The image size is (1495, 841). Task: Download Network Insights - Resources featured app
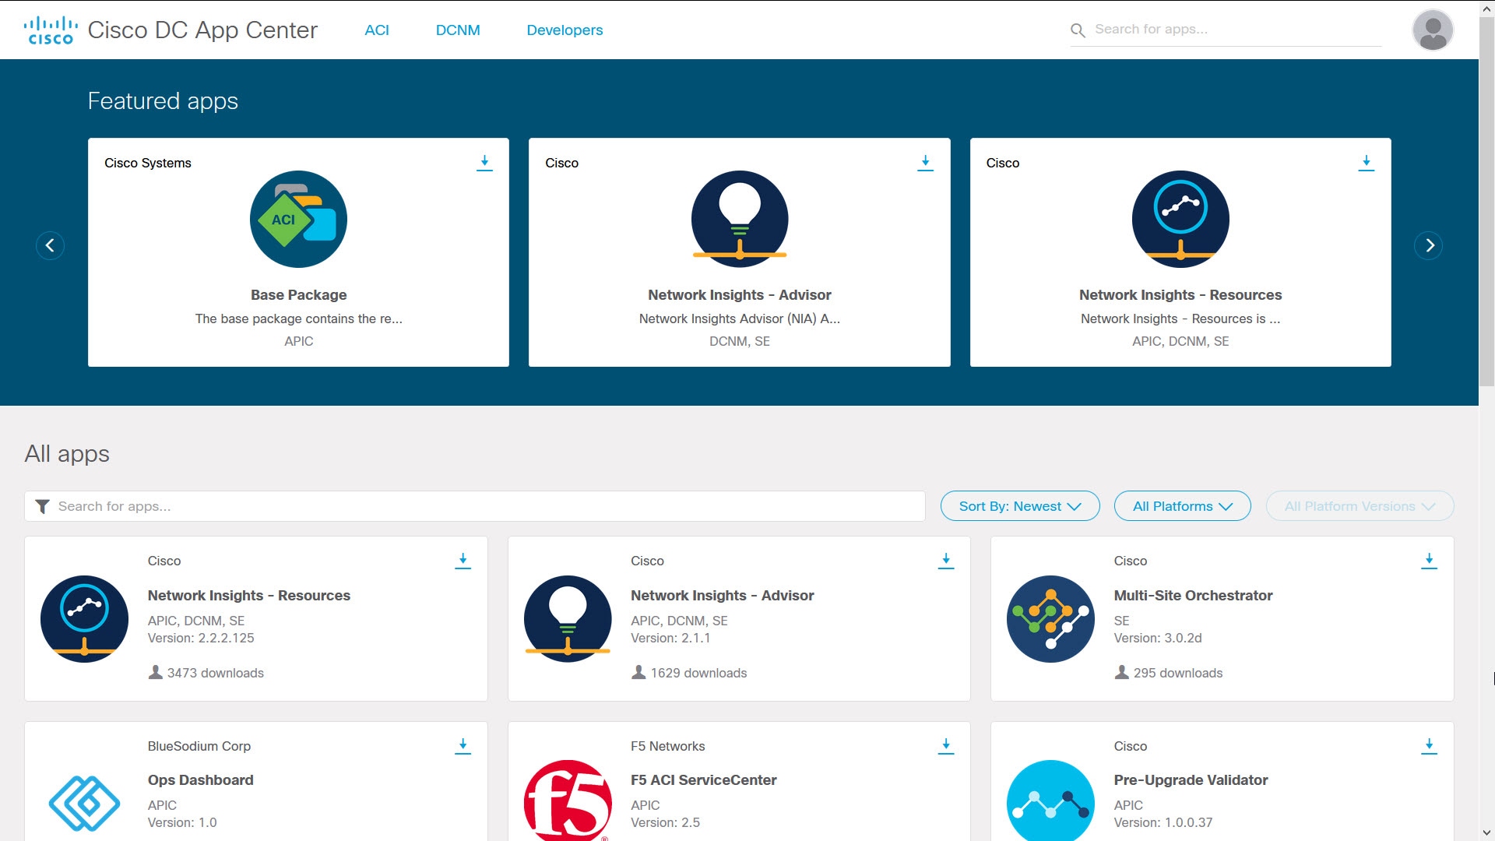(1367, 163)
